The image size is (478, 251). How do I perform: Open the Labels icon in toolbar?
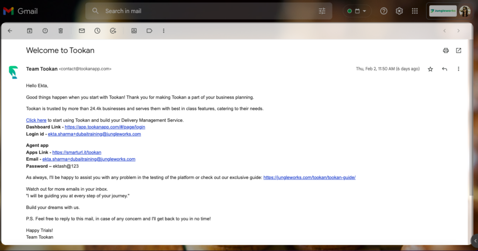149,31
